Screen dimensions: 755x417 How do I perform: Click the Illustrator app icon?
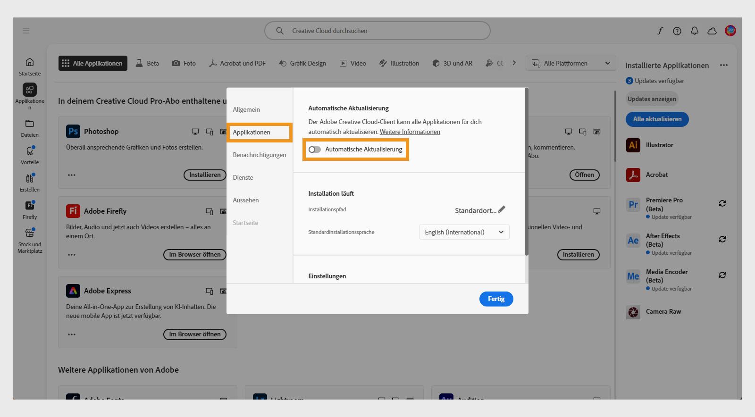click(x=633, y=145)
